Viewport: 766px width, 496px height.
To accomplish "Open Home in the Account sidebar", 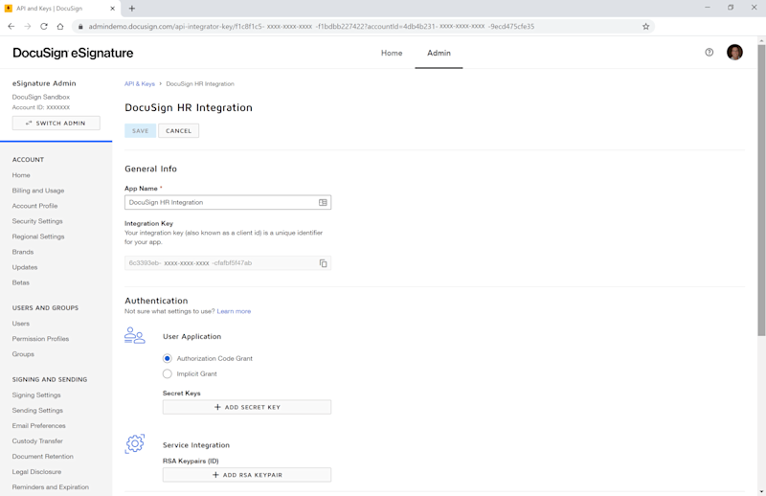I will [21, 175].
